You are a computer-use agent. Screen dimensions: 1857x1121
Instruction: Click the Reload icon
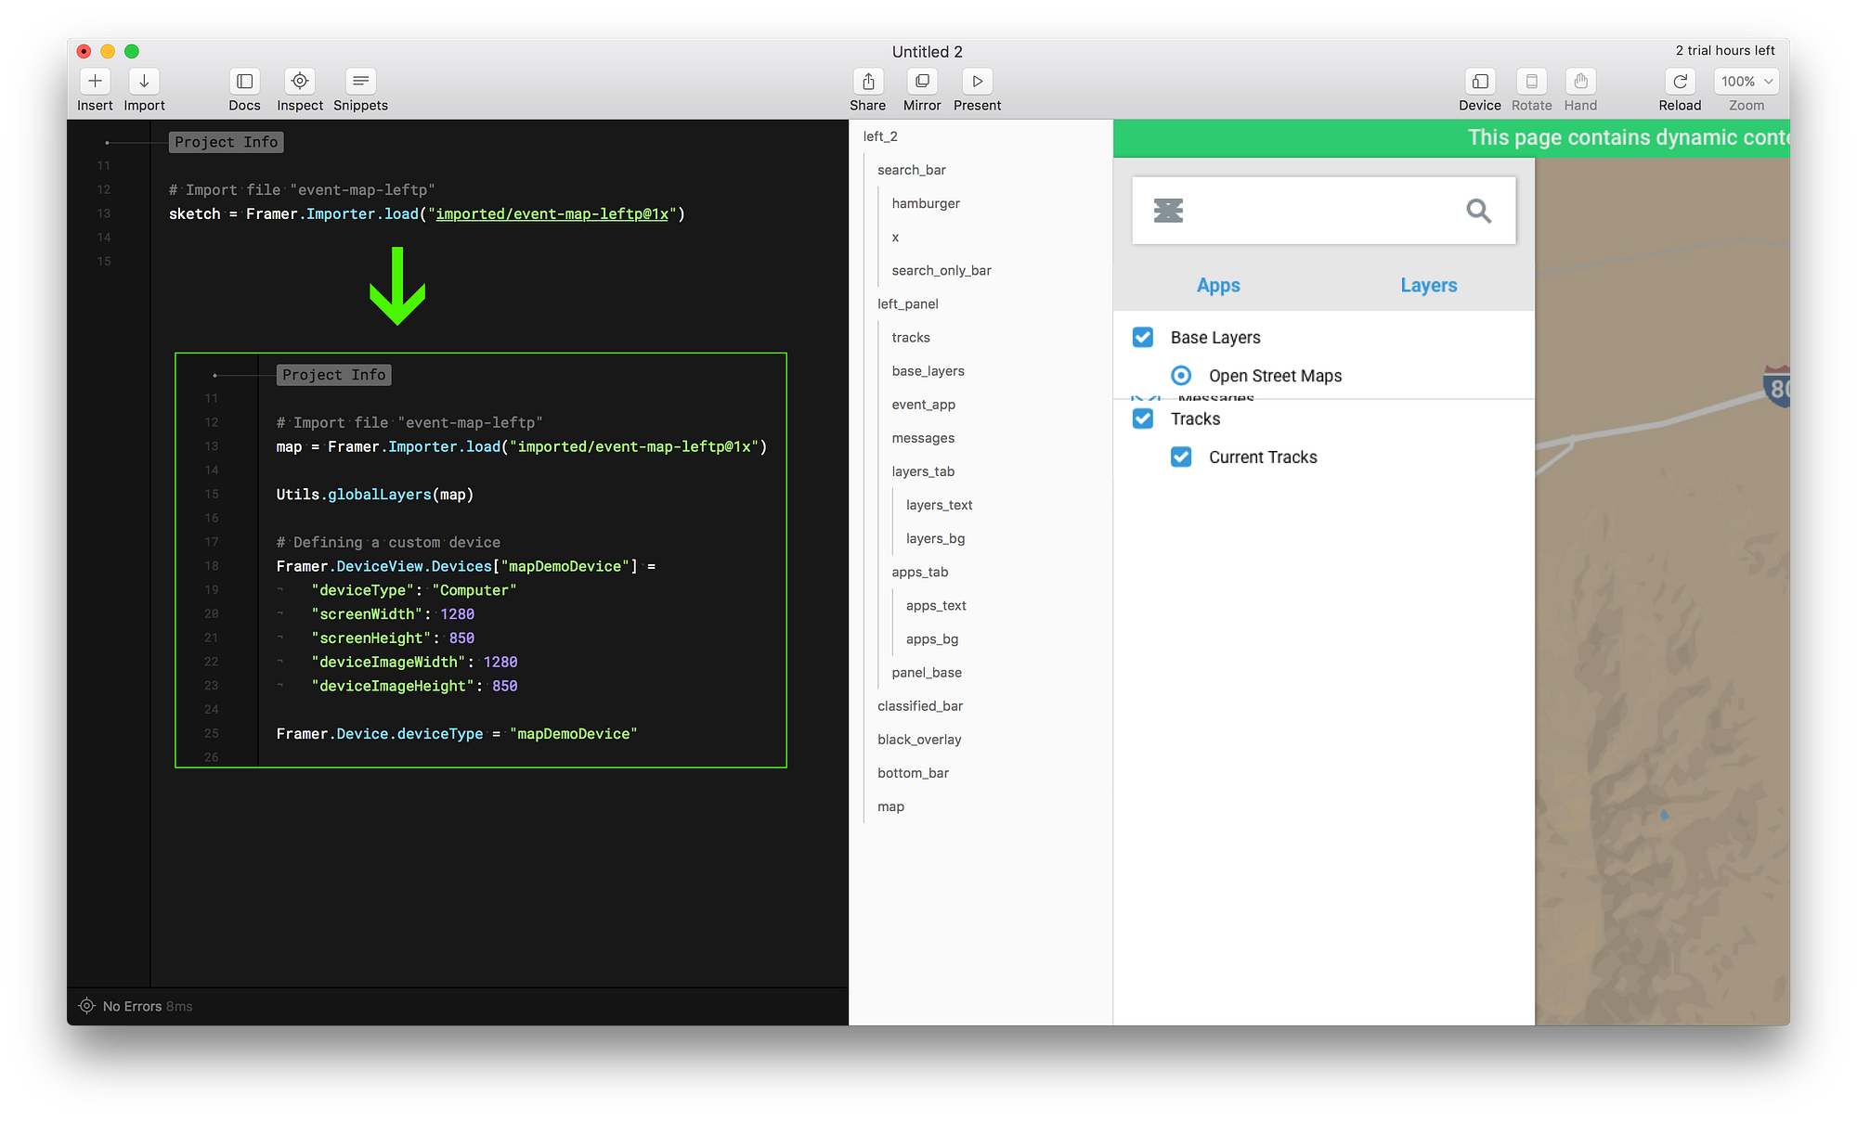1680,82
